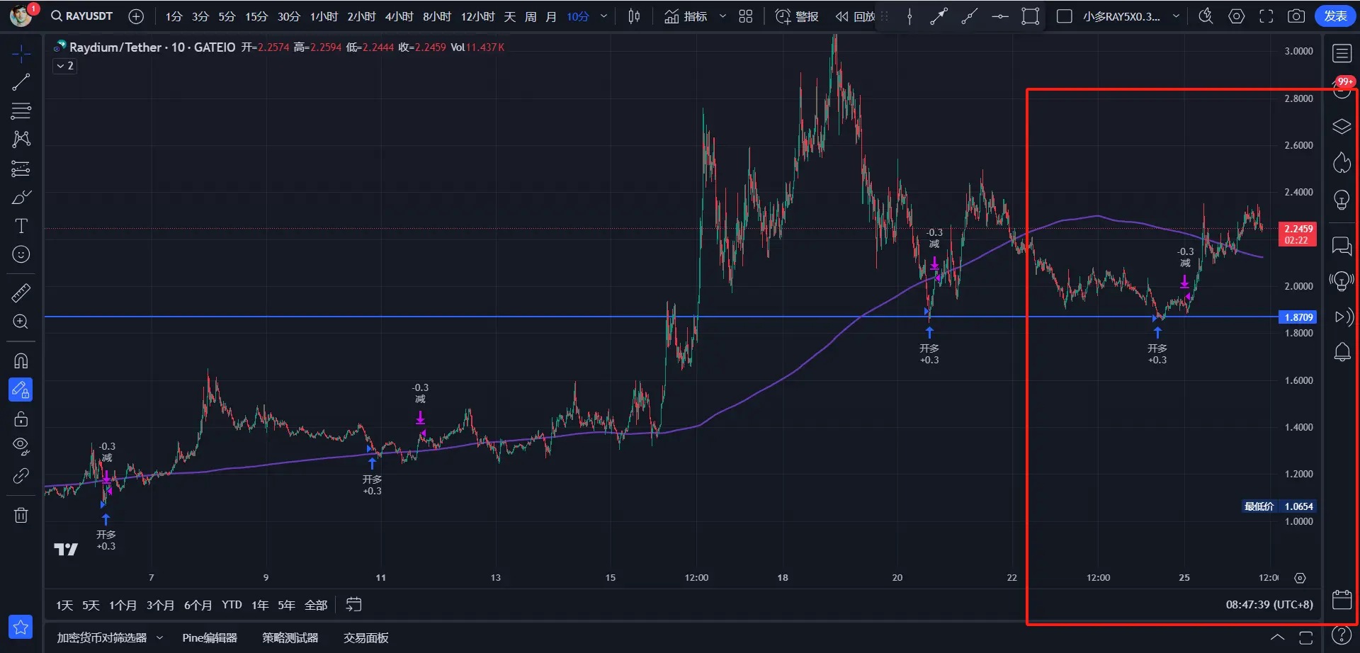Image resolution: width=1360 pixels, height=653 pixels.
Task: Click the 发表 publish button
Action: 1335,16
